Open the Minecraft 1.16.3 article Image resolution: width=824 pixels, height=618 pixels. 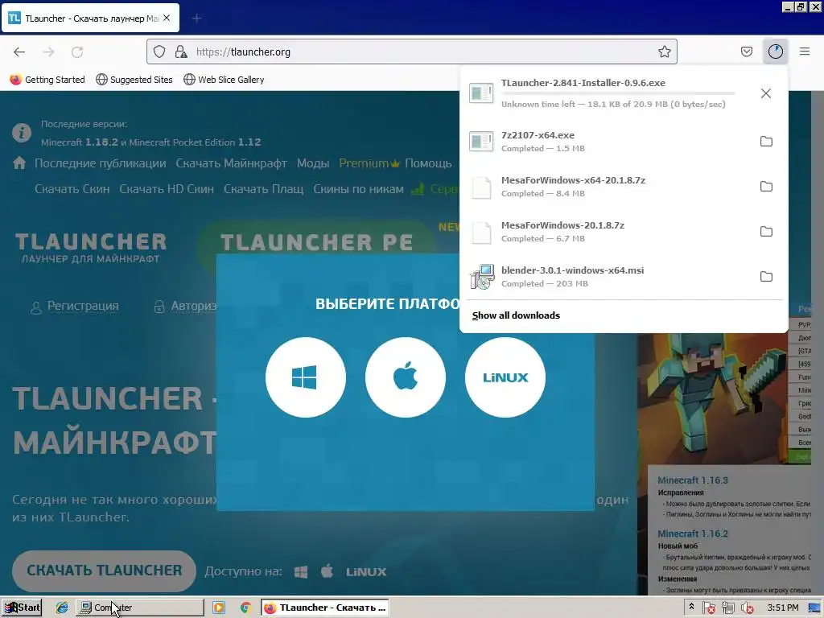click(x=693, y=480)
